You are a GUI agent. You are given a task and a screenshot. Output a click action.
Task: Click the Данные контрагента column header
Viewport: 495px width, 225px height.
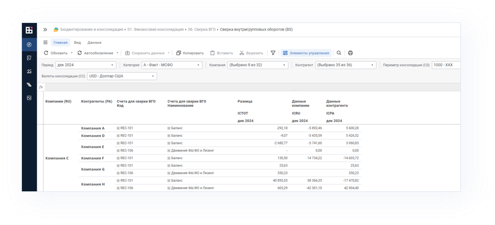click(x=337, y=104)
